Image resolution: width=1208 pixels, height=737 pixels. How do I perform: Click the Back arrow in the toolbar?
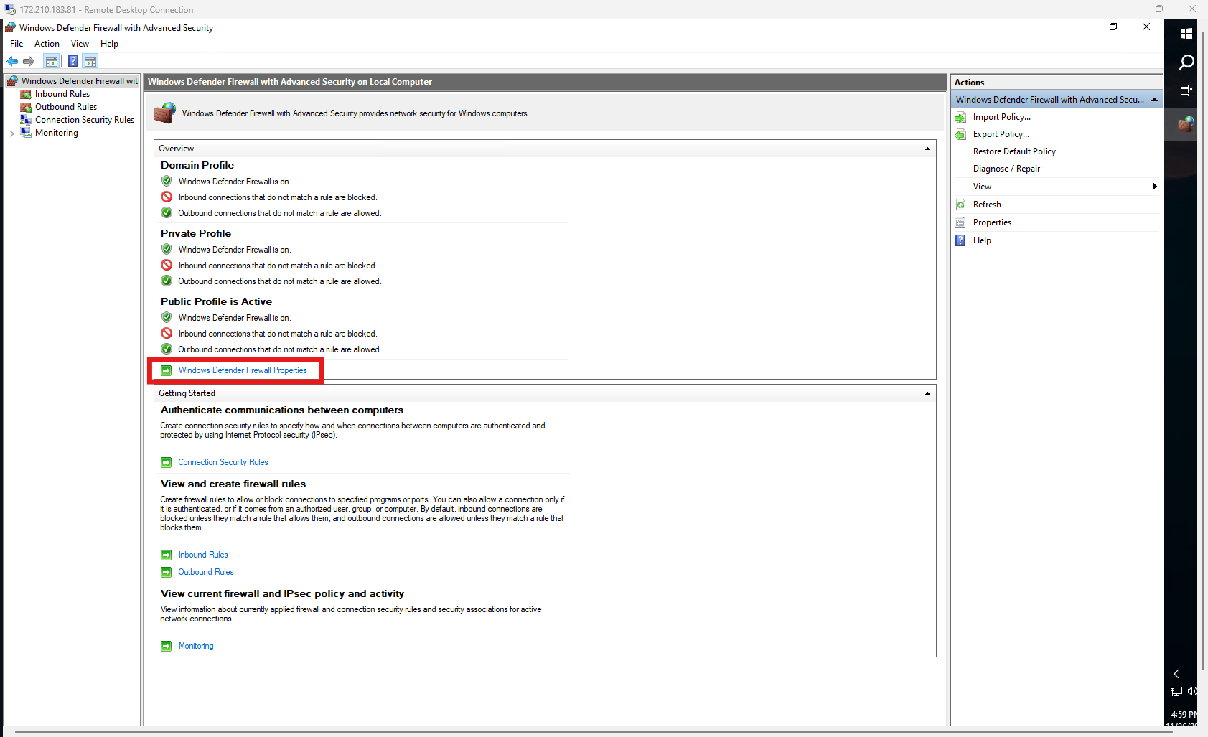[x=12, y=62]
